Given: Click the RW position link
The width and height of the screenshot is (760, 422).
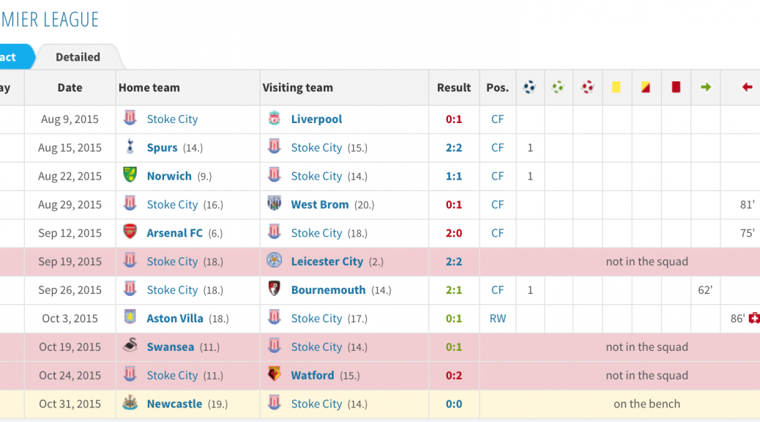Looking at the screenshot, I should pyautogui.click(x=497, y=319).
